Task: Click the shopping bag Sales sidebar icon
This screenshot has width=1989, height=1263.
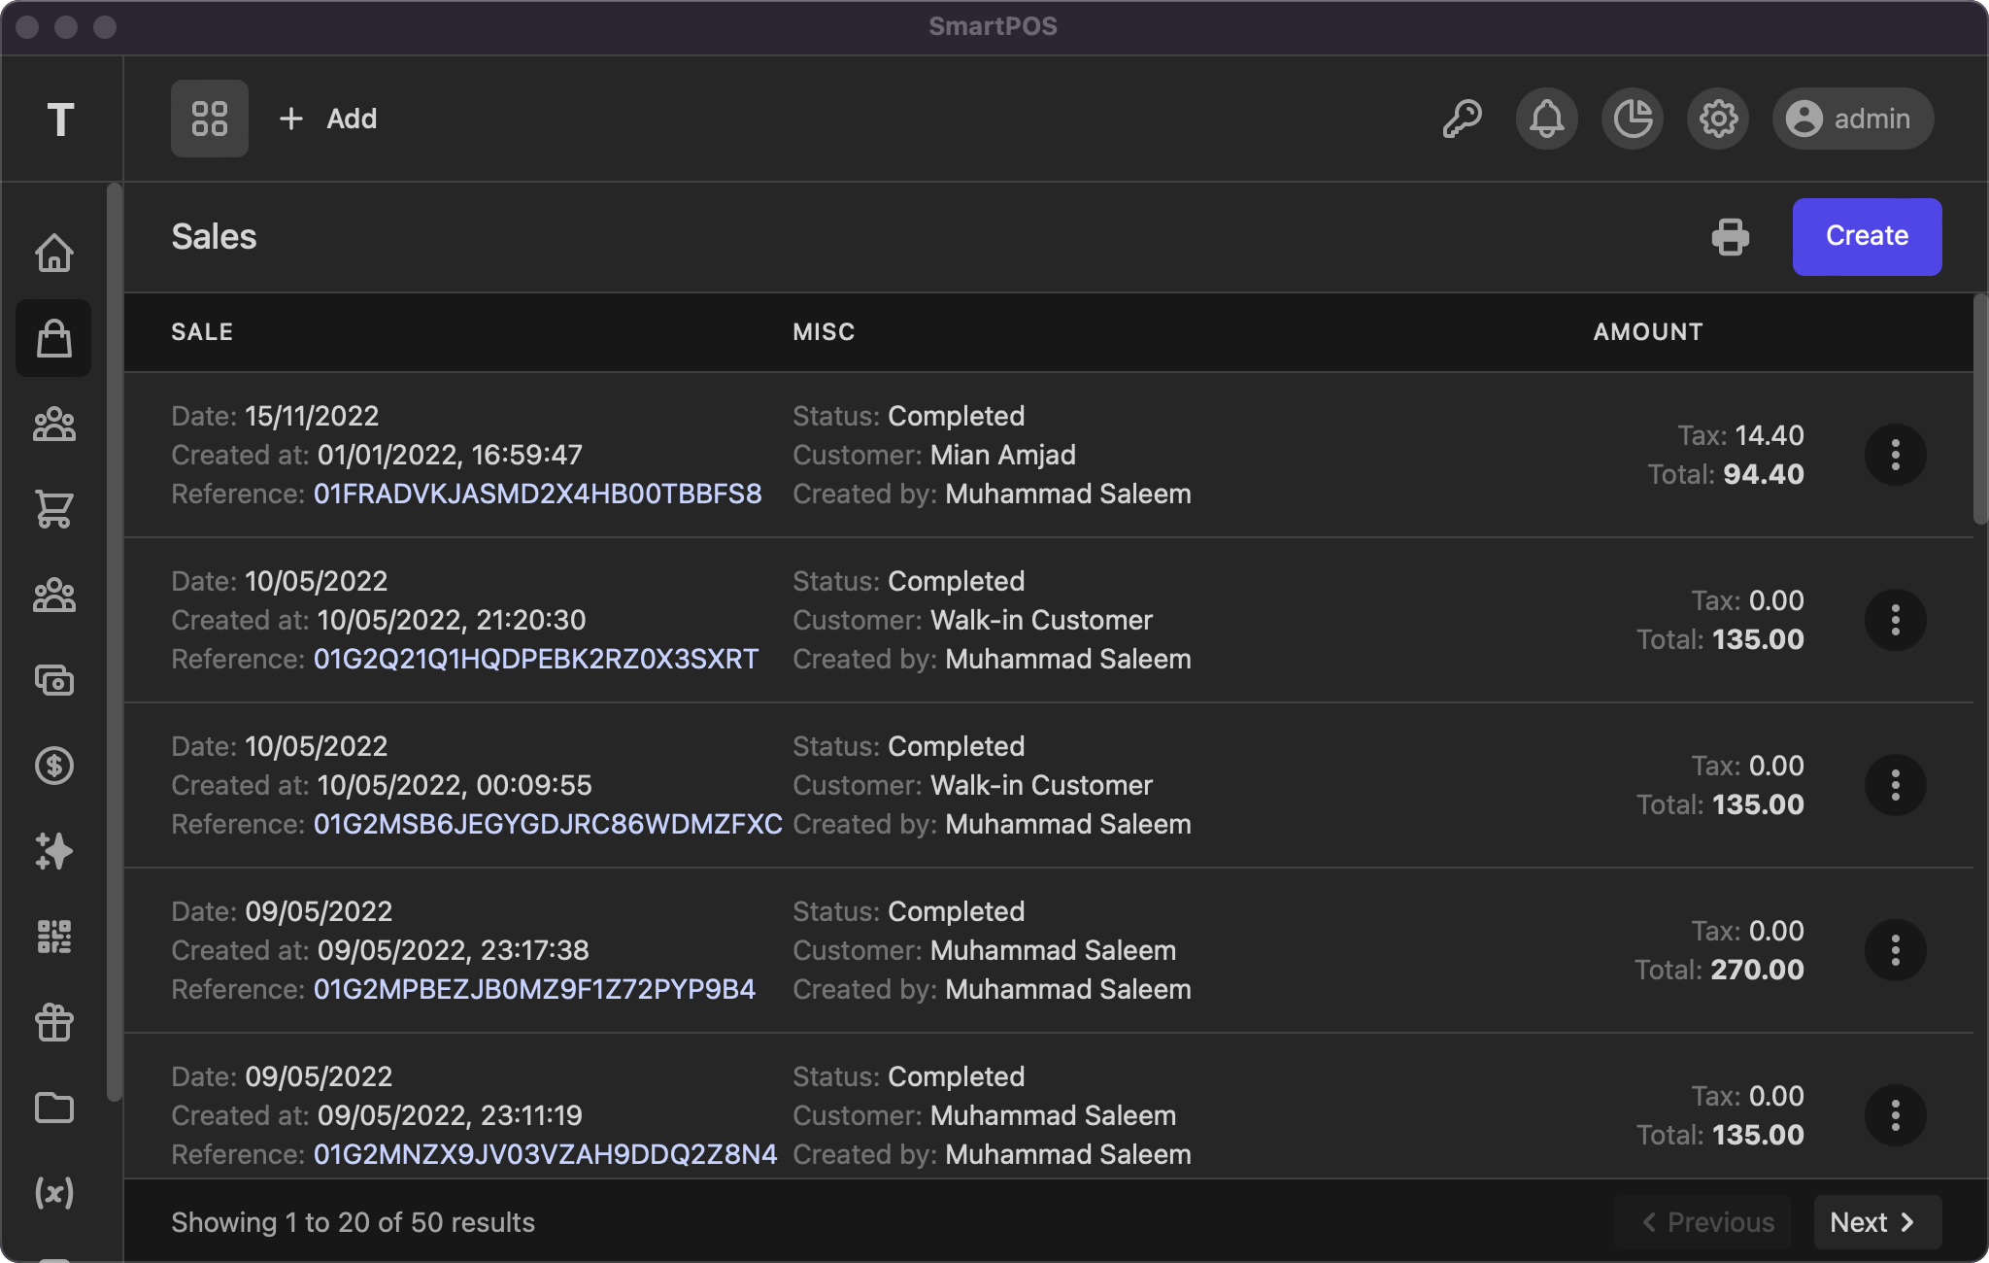Action: pos(54,338)
